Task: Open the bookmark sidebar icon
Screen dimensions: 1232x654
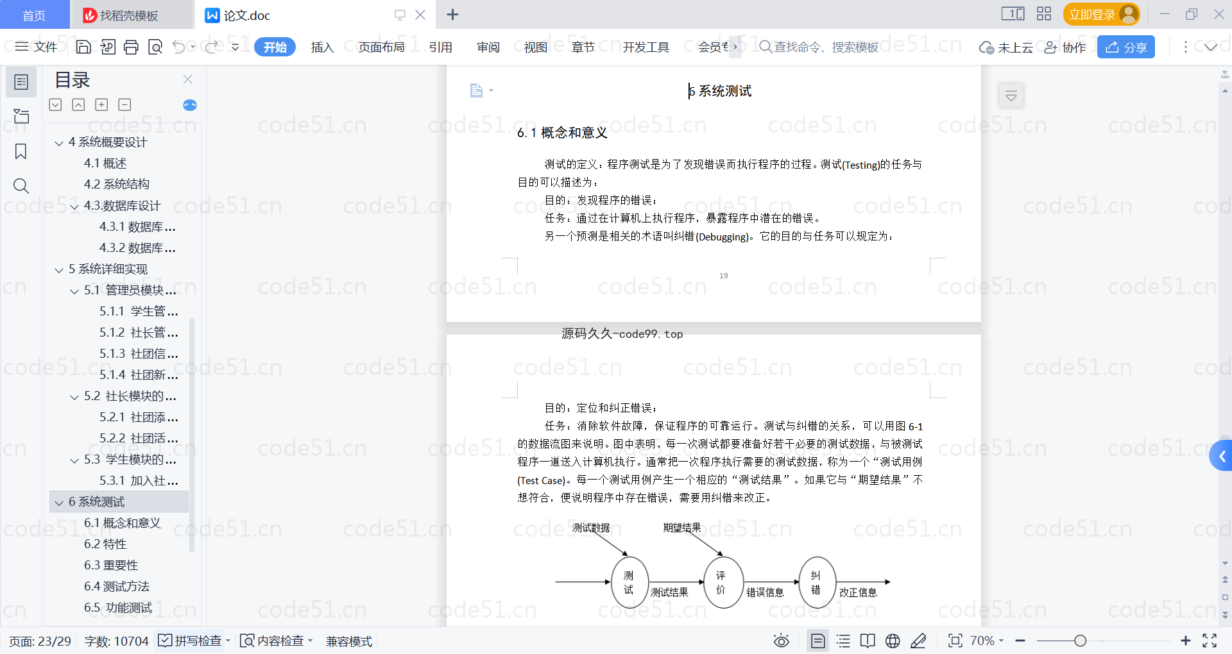Action: point(21,151)
